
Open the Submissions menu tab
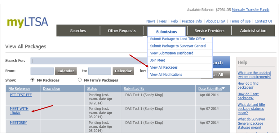[x=166, y=32]
